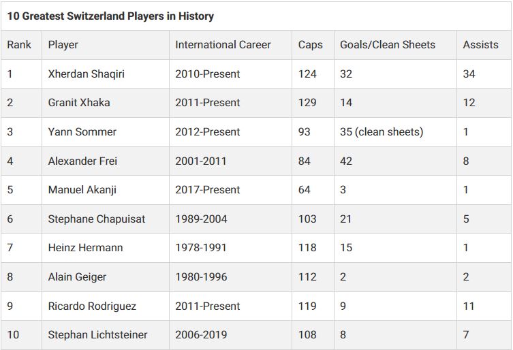Image resolution: width=513 pixels, height=350 pixels.
Task: Select the International Career column header
Action: coord(230,45)
